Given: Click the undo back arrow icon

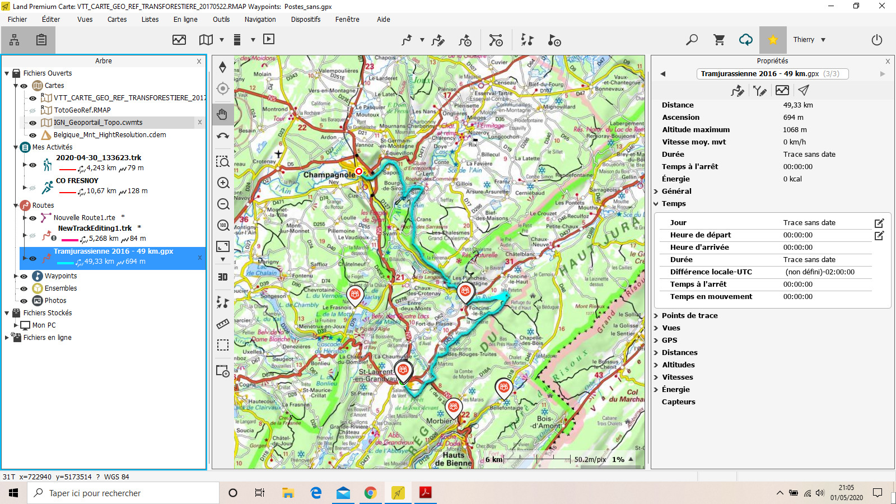Looking at the screenshot, I should [223, 136].
